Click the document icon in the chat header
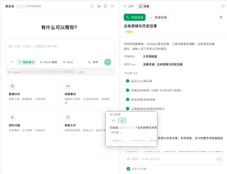The image size is (227, 174). [92, 6]
